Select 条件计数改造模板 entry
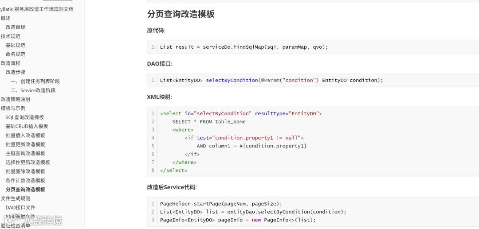Viewport: 479px width, 229px height. pyautogui.click(x=25, y=181)
